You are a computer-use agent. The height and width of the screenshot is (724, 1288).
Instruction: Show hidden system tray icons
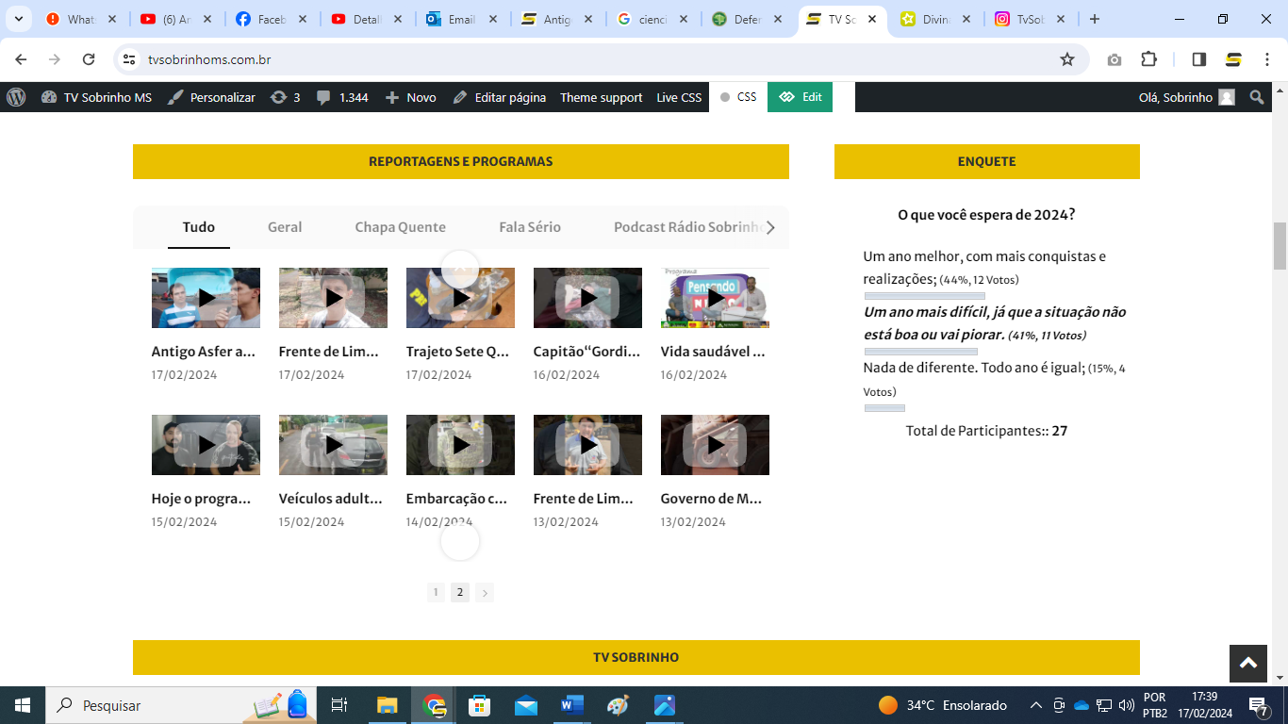[1035, 705]
